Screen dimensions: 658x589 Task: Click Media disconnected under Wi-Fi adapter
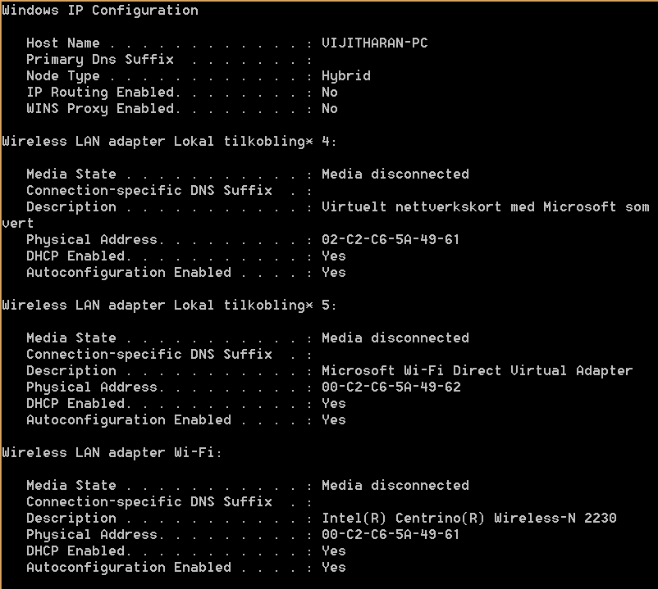(x=395, y=486)
